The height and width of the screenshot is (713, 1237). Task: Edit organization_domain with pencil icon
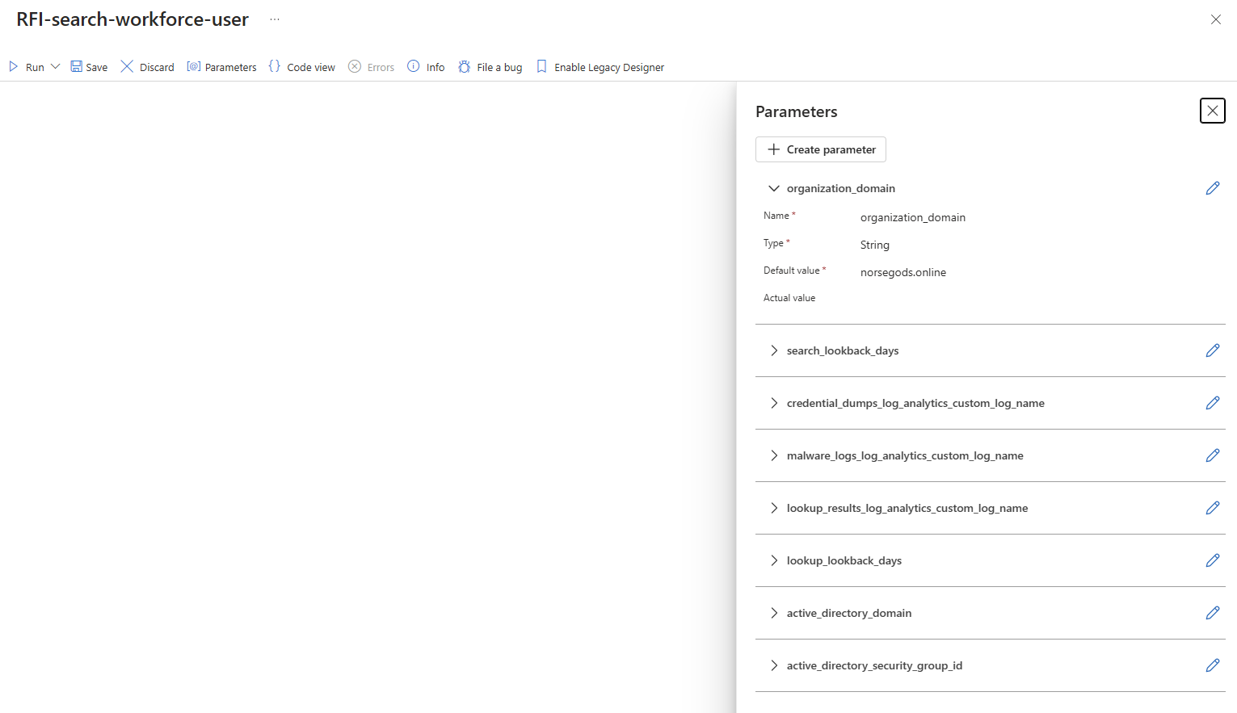coord(1212,188)
